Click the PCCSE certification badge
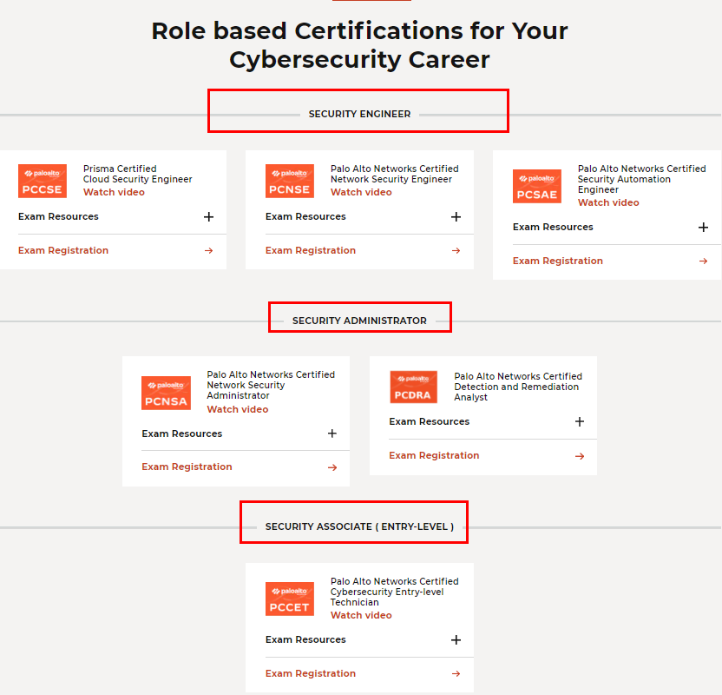 click(x=43, y=181)
